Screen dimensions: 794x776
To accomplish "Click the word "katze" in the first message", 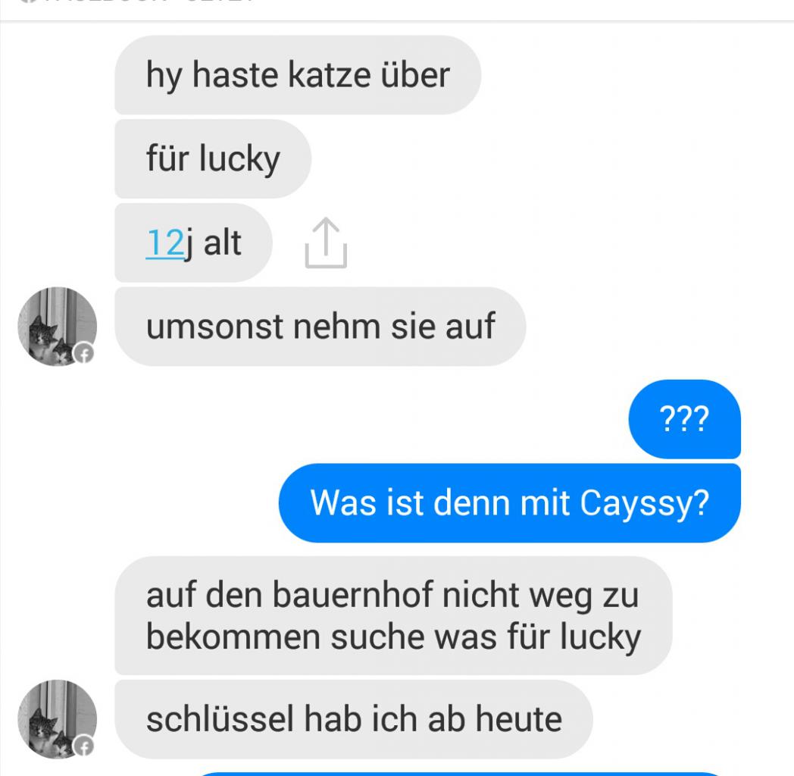I will (x=330, y=75).
